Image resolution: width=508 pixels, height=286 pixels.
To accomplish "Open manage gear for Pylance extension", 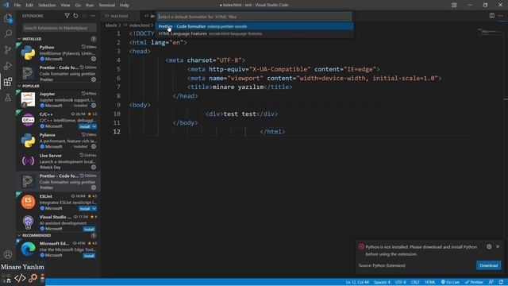I will (x=94, y=146).
